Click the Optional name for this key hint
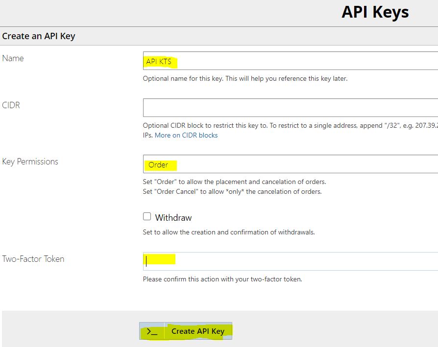This screenshot has width=438, height=347. (245, 78)
